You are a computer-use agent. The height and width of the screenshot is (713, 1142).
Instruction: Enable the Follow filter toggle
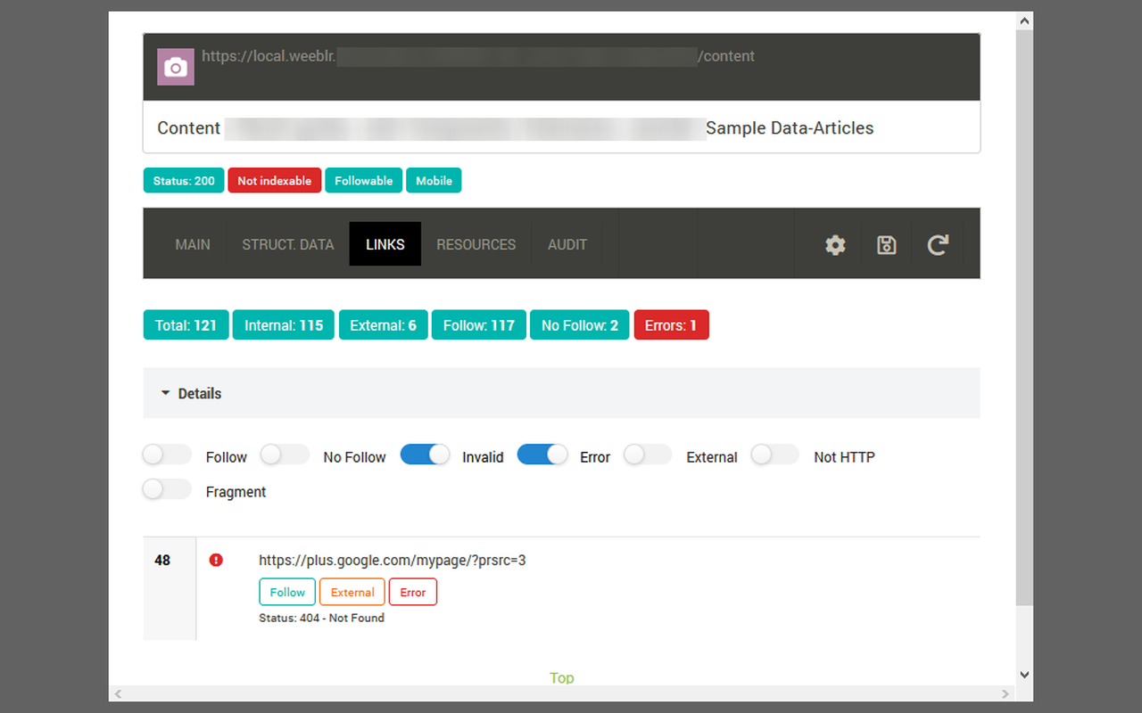pyautogui.click(x=167, y=455)
